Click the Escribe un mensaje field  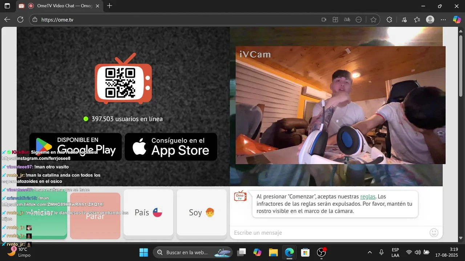[x=329, y=233]
